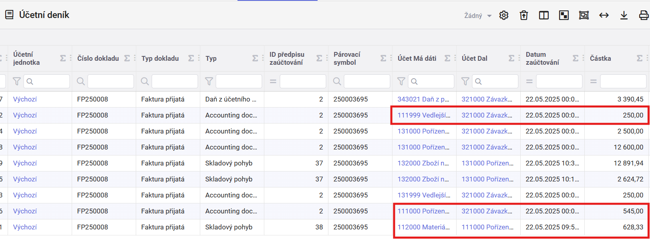Open the Účet Má dáti filter funnel
650x239 pixels.
coord(401,82)
